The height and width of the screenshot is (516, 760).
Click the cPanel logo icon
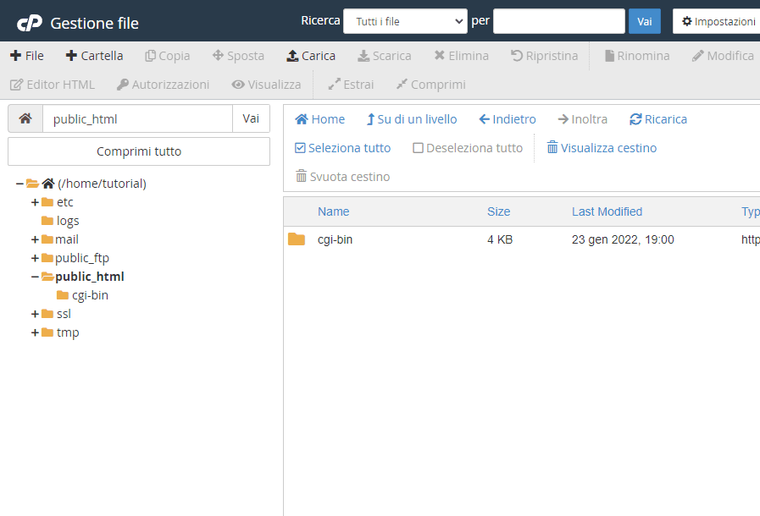tap(30, 23)
